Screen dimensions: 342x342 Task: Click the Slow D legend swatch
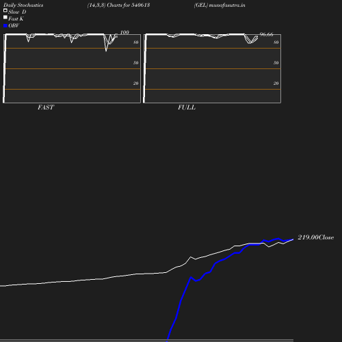point(5,10)
